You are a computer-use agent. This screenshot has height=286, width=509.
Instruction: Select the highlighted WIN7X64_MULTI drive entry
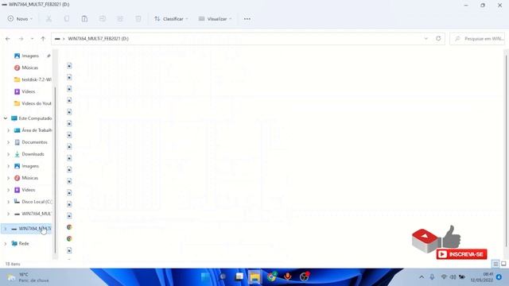click(26, 229)
